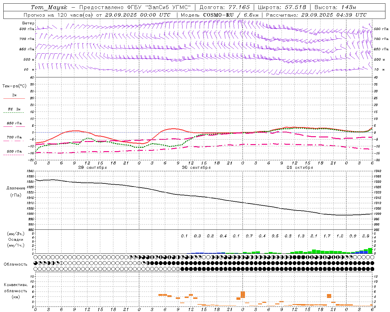Click the "Ветер" wind panel label
The image size is (390, 312).
(28, 23)
